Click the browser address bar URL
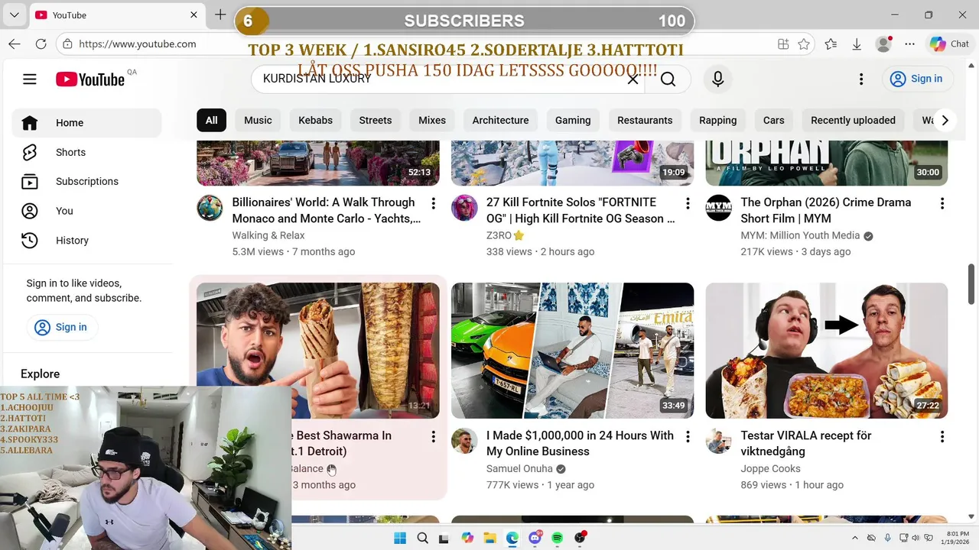The image size is (979, 550). (x=138, y=44)
